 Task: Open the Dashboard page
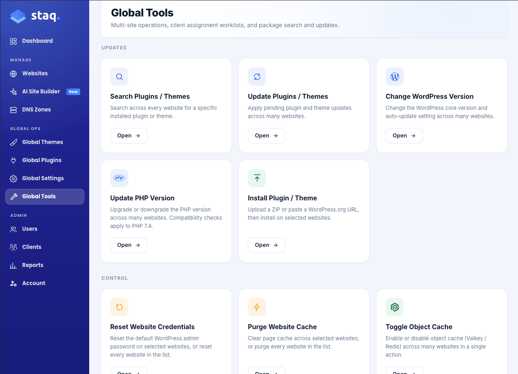click(45, 41)
